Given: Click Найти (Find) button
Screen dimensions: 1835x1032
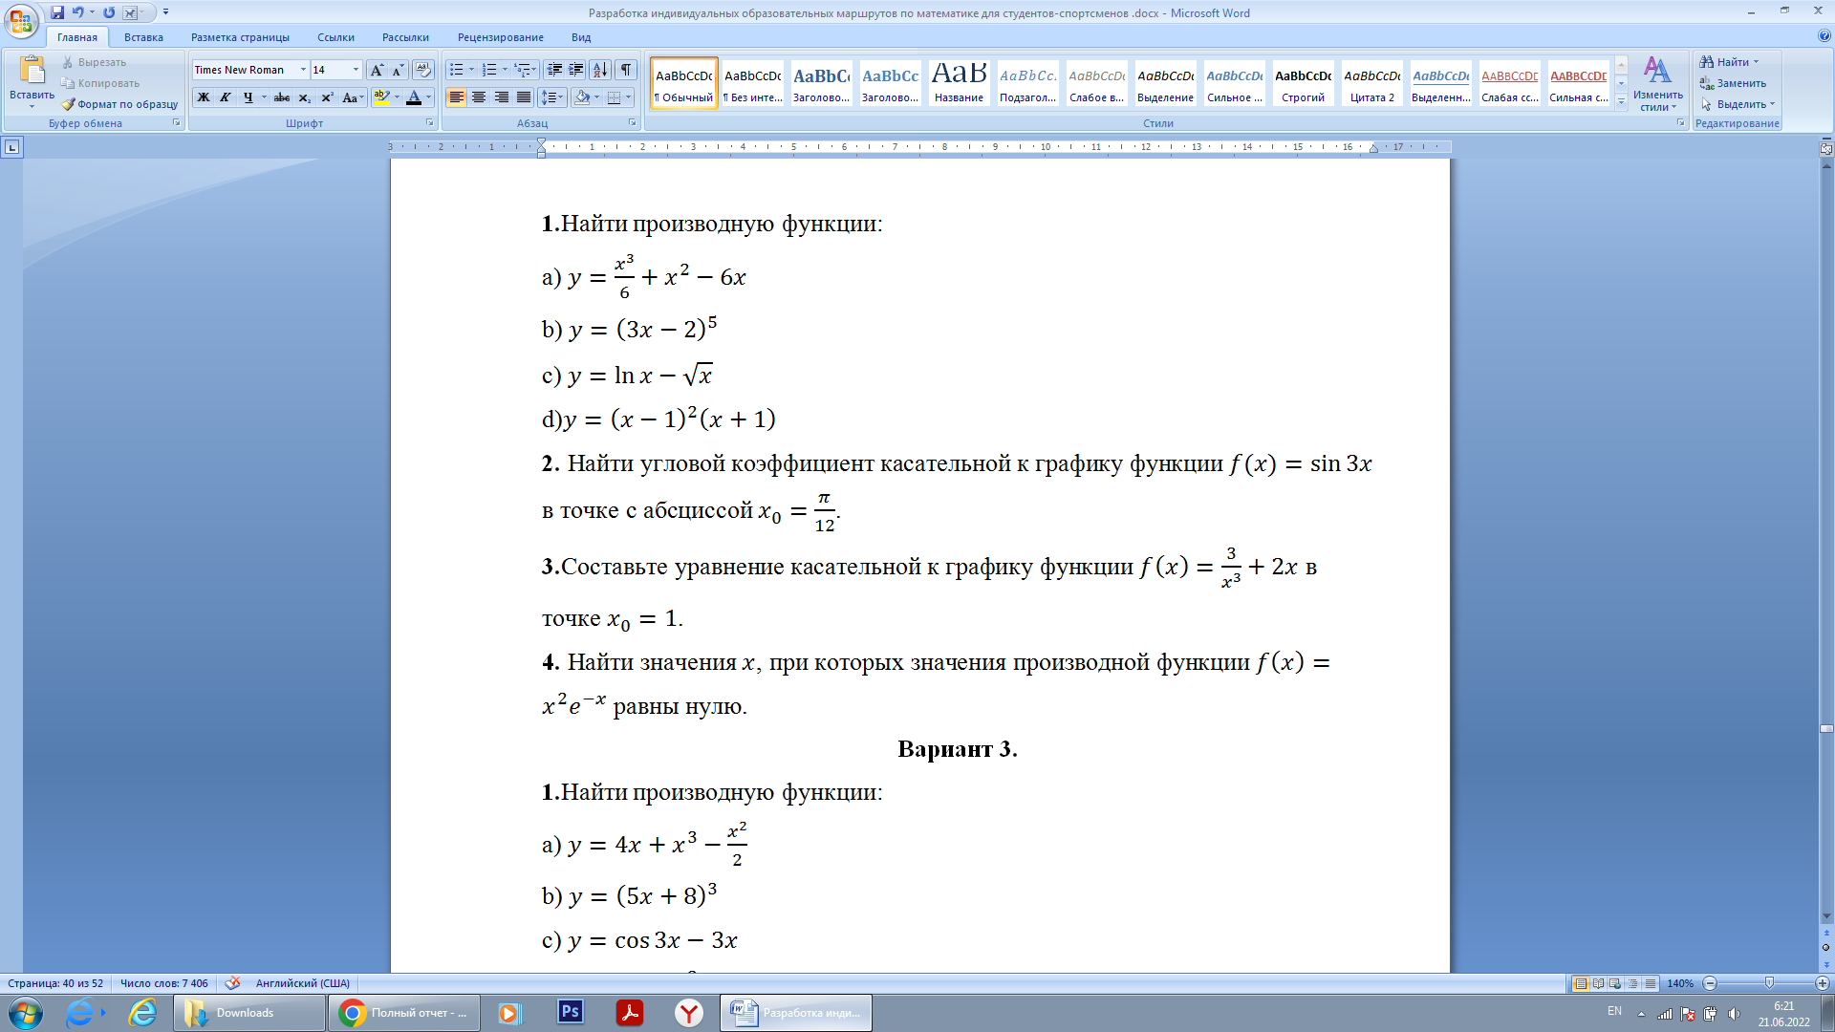Looking at the screenshot, I should click(1730, 62).
